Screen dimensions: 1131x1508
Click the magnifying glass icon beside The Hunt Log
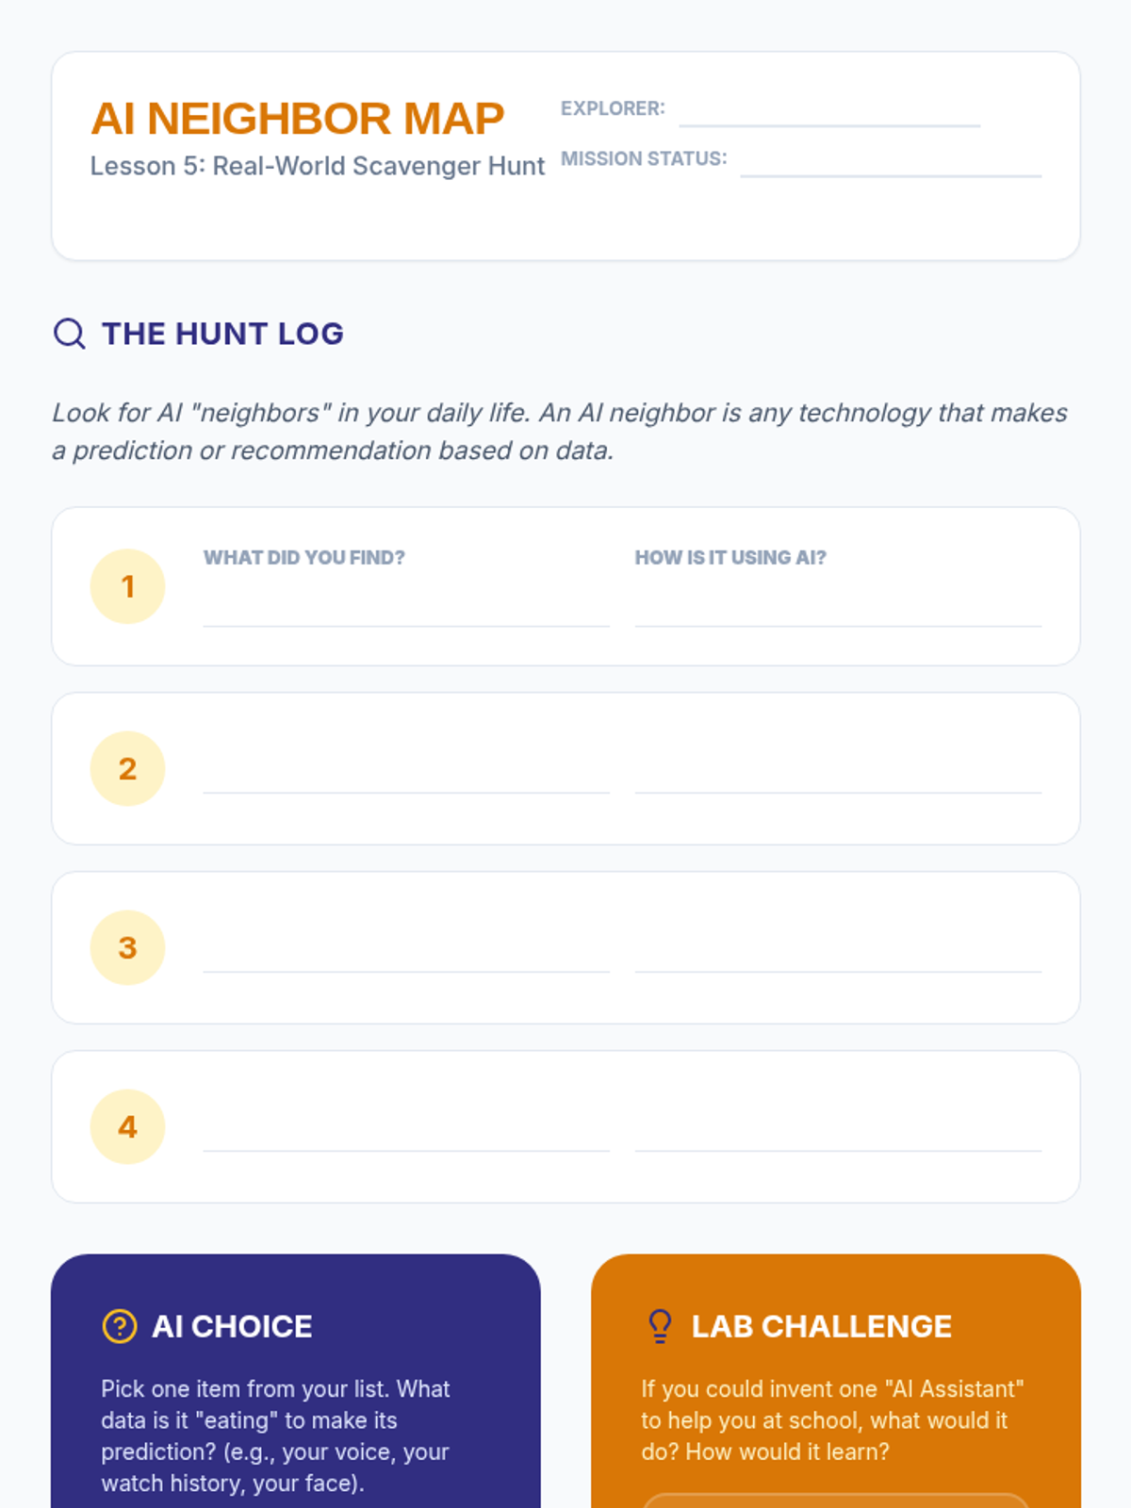[x=70, y=334]
